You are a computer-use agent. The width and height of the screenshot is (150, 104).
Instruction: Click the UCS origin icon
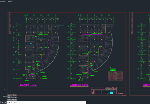click(x=4, y=96)
